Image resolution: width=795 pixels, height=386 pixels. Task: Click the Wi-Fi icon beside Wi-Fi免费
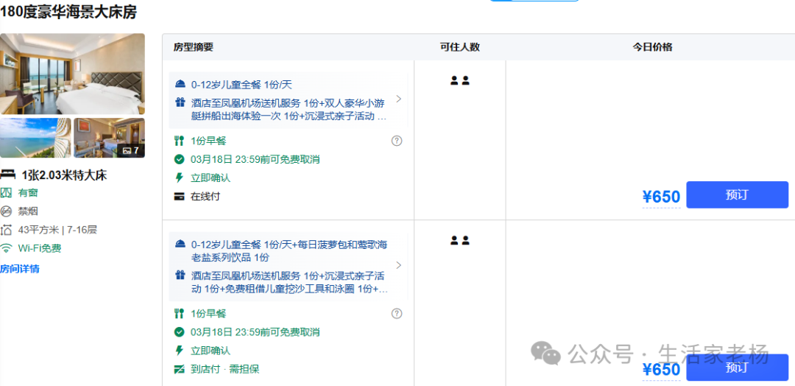[x=6, y=248]
